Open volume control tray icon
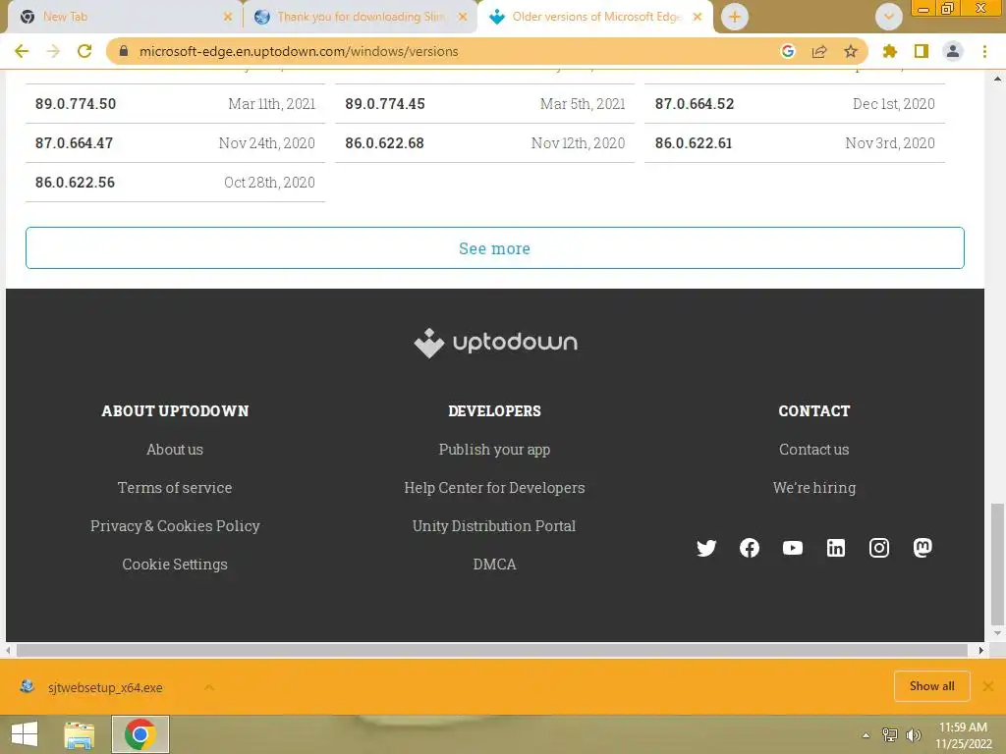1006x754 pixels. [x=913, y=734]
